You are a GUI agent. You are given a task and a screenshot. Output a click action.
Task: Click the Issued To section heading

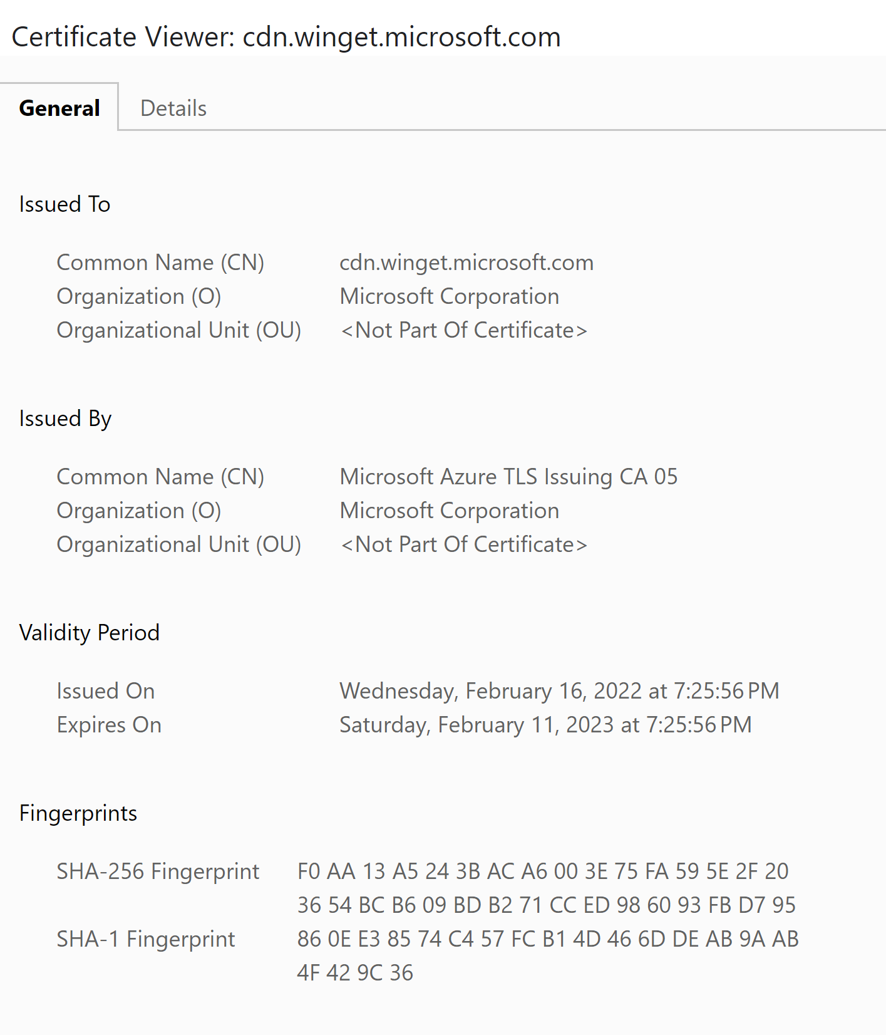64,204
